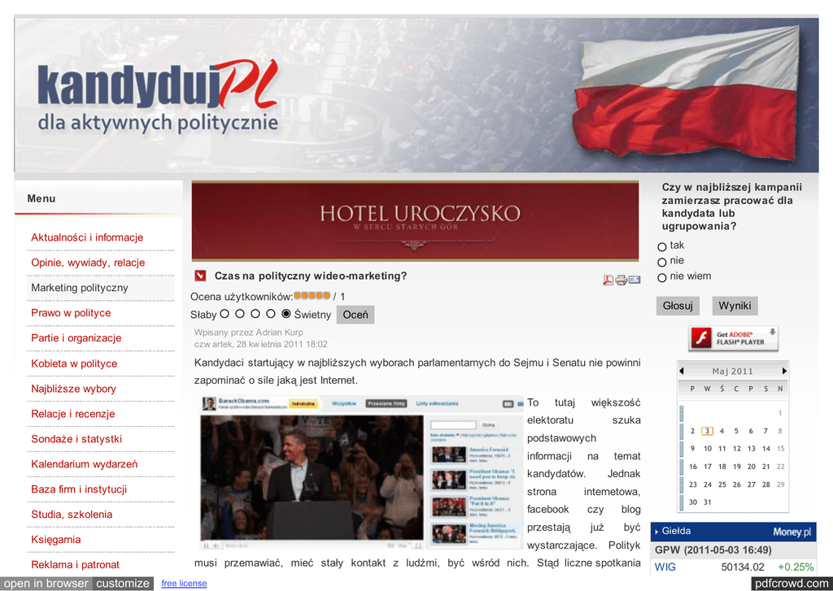Click the Oceń rating button
Image resolution: width=833 pixels, height=591 pixels.
coord(355,315)
